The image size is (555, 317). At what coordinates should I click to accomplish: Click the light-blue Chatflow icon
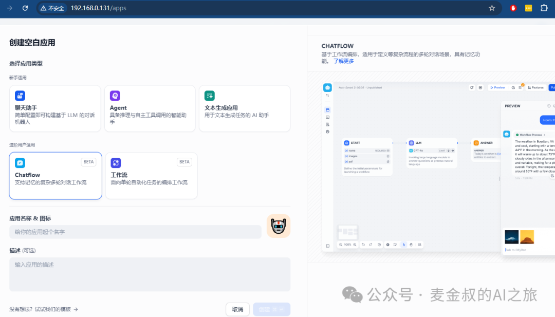click(20, 163)
